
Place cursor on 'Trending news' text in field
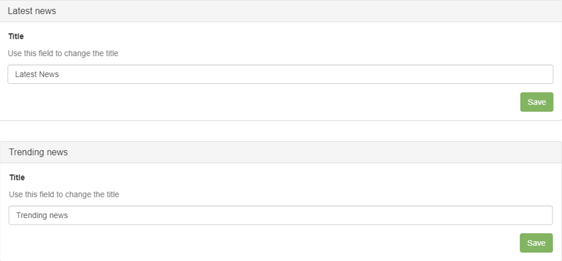coord(42,215)
